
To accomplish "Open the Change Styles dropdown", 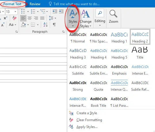I will coord(86,19).
